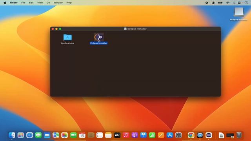Open Launchpad from the Dock
This screenshot has width=251, height=141.
(x=21, y=135)
